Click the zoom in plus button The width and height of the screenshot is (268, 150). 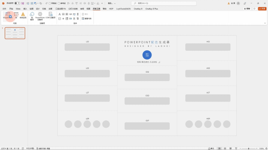click(257, 149)
